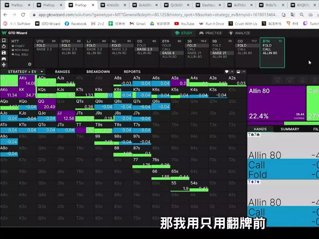Click the card display layout icon
319x239 pixels.
(x=239, y=72)
